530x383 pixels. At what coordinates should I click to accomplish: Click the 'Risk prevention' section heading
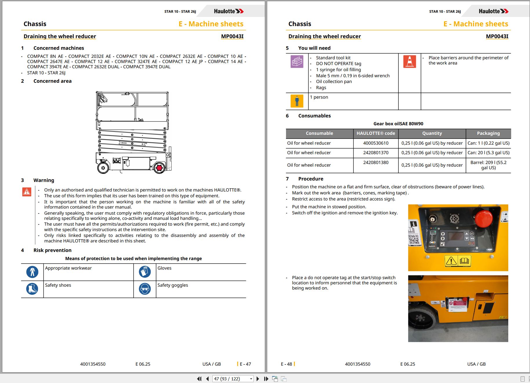click(52, 250)
